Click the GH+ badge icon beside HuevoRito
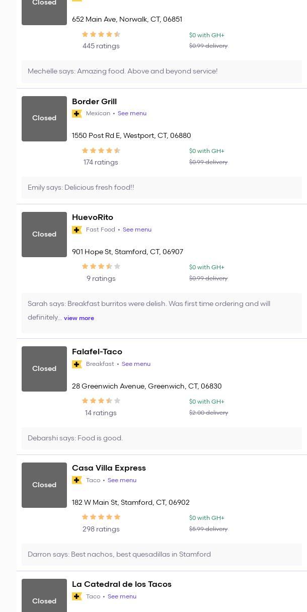This screenshot has width=307, height=612. [x=77, y=230]
